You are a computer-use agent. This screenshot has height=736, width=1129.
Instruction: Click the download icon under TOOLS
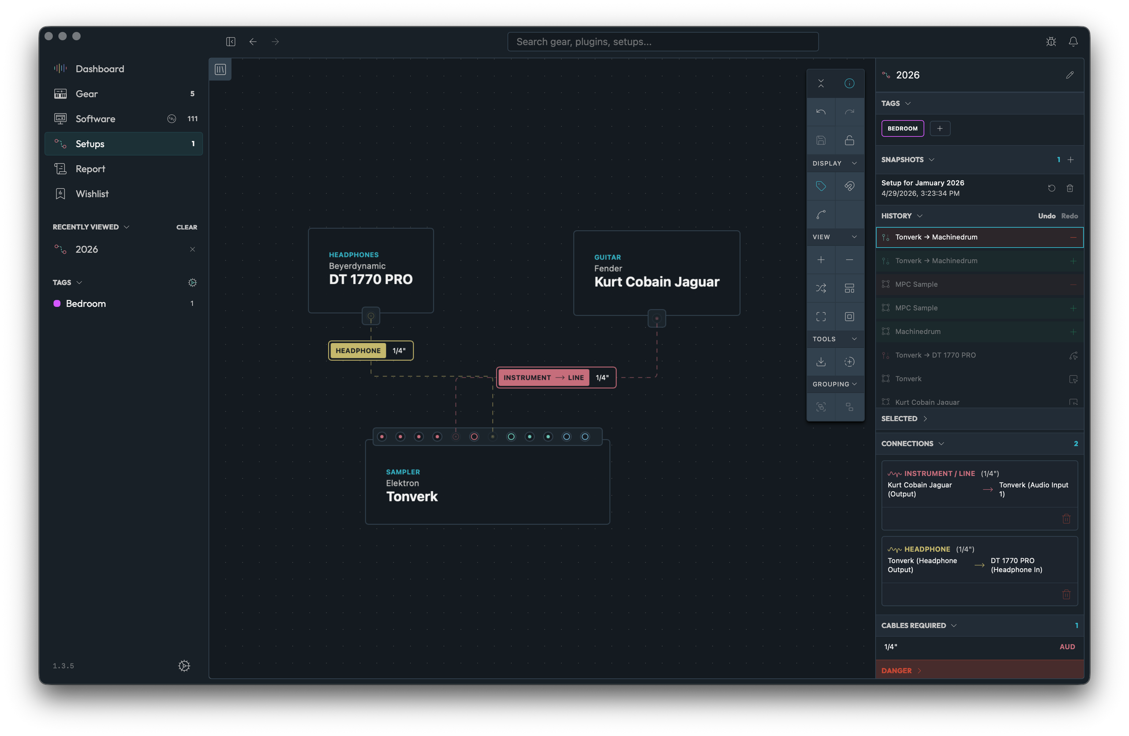coord(821,362)
